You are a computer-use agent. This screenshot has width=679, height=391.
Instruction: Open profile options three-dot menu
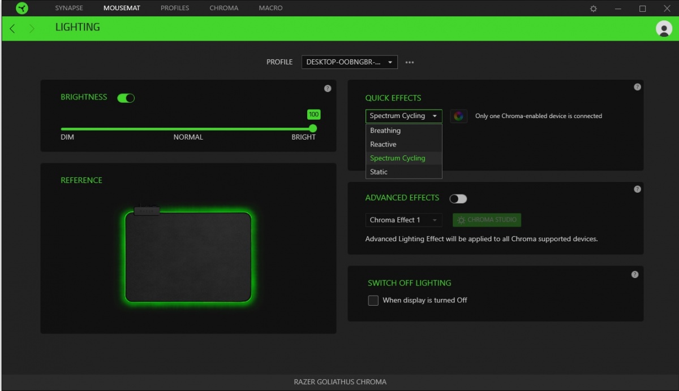pyautogui.click(x=410, y=62)
